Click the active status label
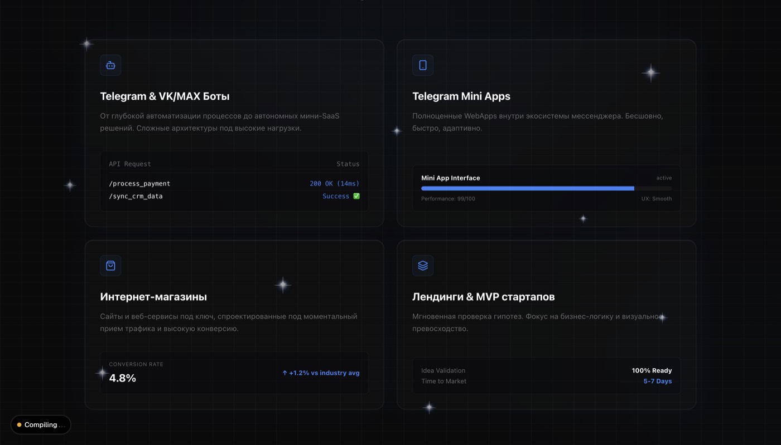This screenshot has width=781, height=445. coord(664,178)
